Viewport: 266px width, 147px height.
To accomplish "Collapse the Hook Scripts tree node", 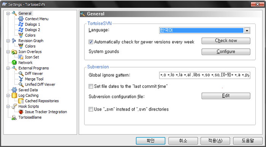I will 8,106.
